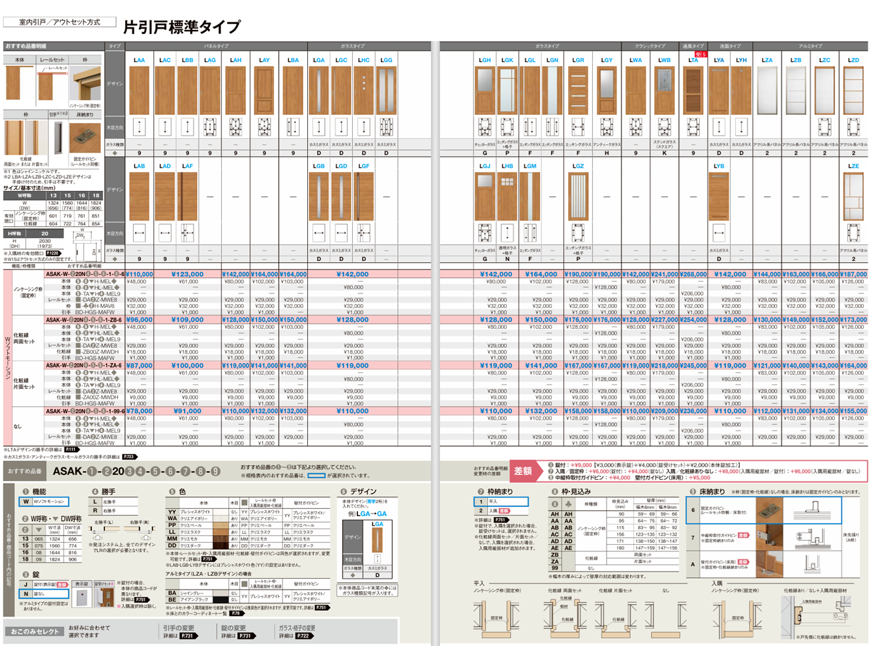Open page reference P.1220 badge

[x=53, y=253]
